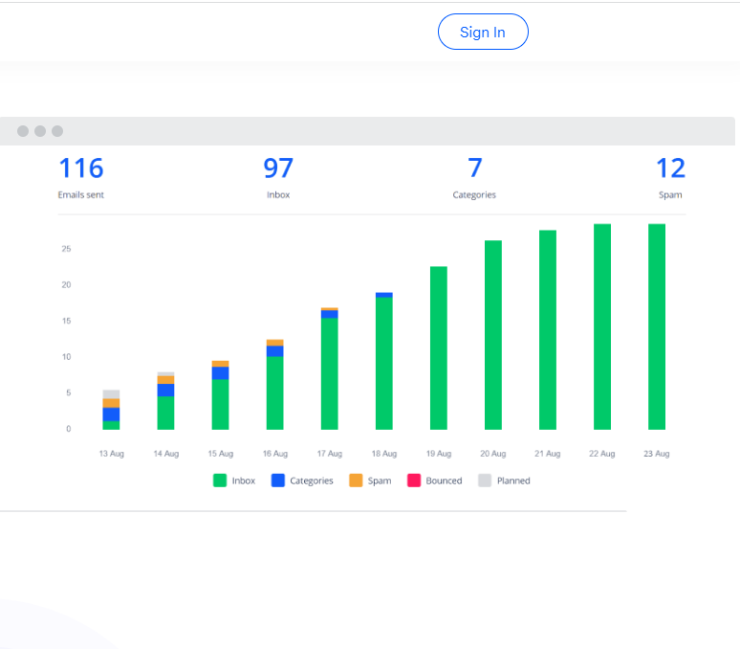The width and height of the screenshot is (740, 649).
Task: Click the 23 Aug axis label
Action: [x=657, y=454]
